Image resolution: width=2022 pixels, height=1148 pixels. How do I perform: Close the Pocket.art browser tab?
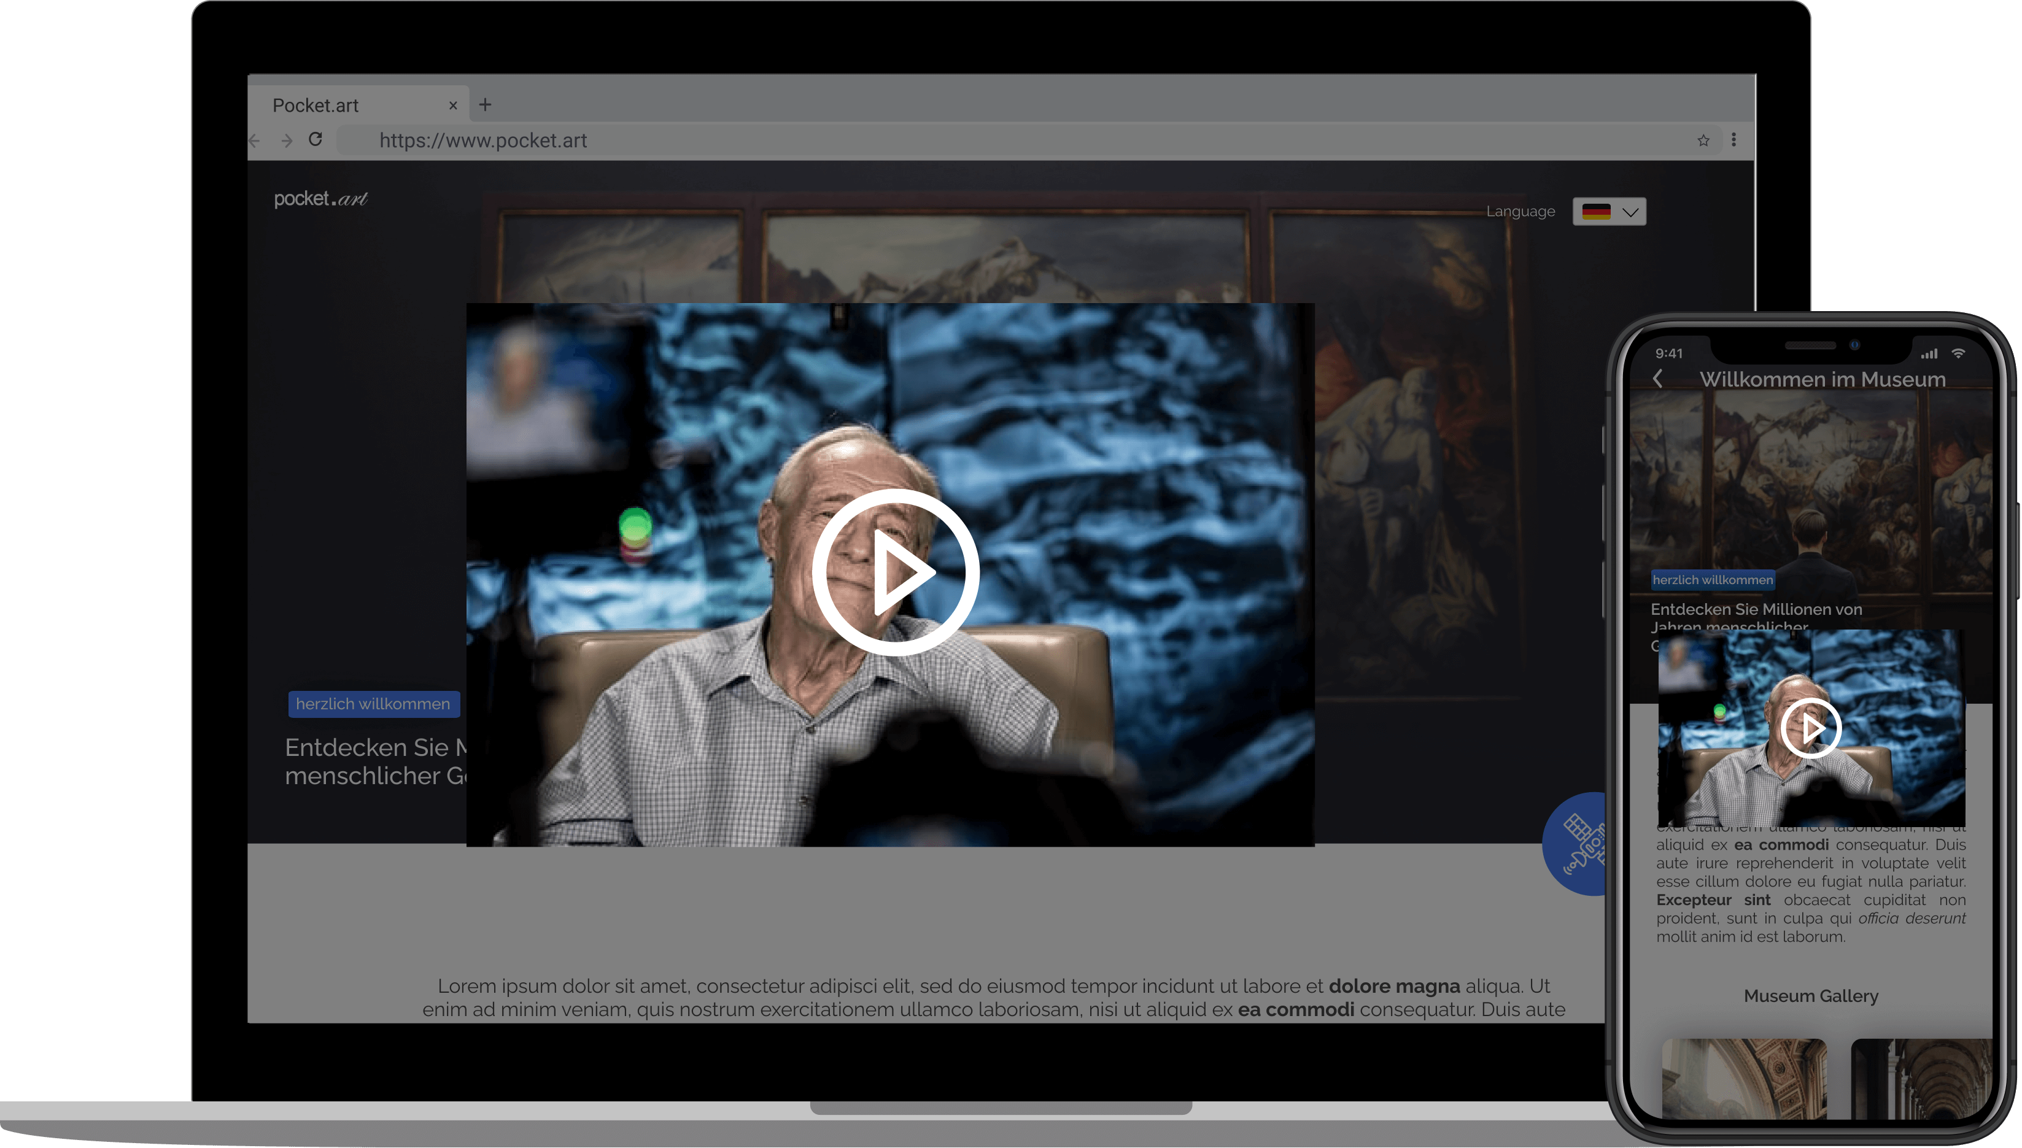pos(454,106)
